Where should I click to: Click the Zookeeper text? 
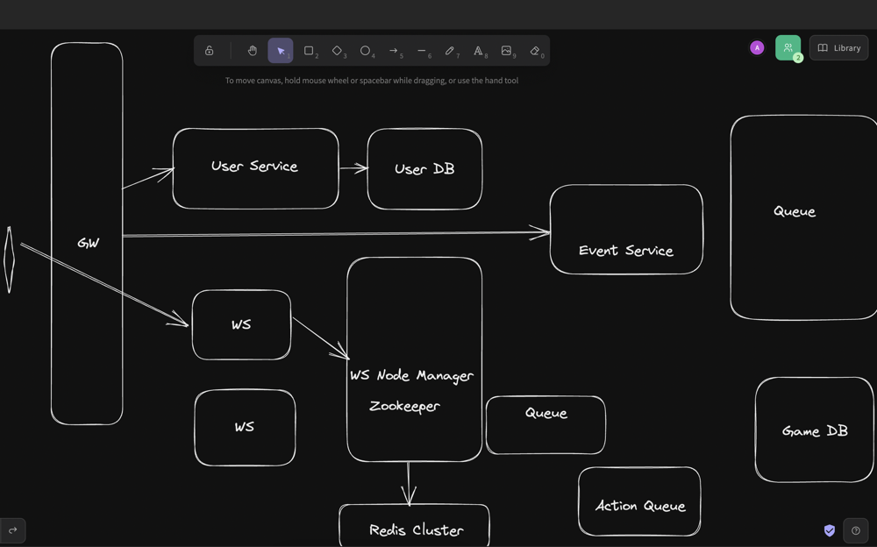click(404, 406)
